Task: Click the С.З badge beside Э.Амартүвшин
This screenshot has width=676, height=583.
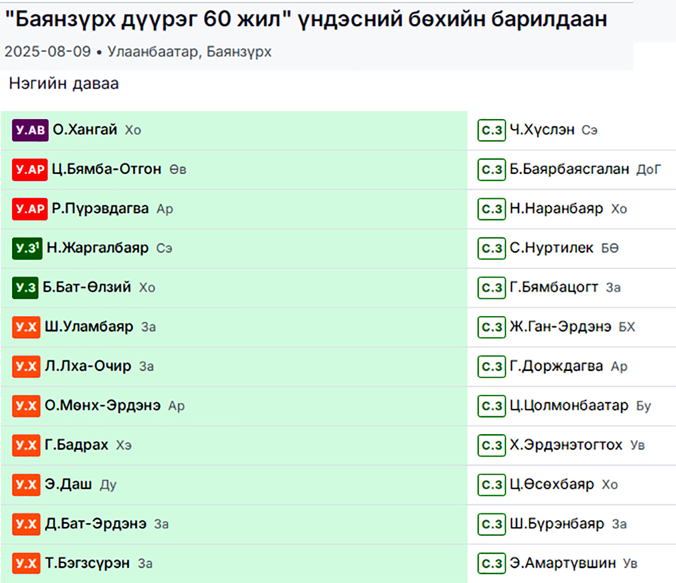Action: click(x=491, y=563)
